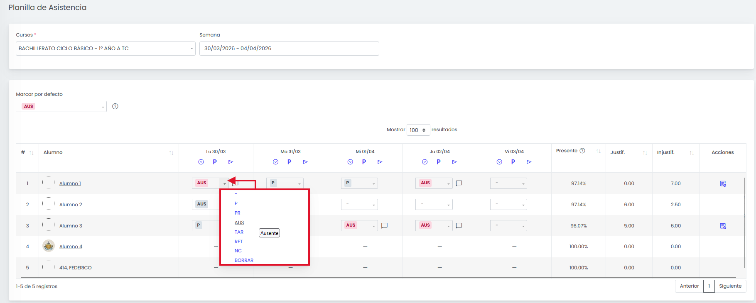The height and width of the screenshot is (303, 756).
Task: Choose P in the attendance option list
Action: point(236,203)
